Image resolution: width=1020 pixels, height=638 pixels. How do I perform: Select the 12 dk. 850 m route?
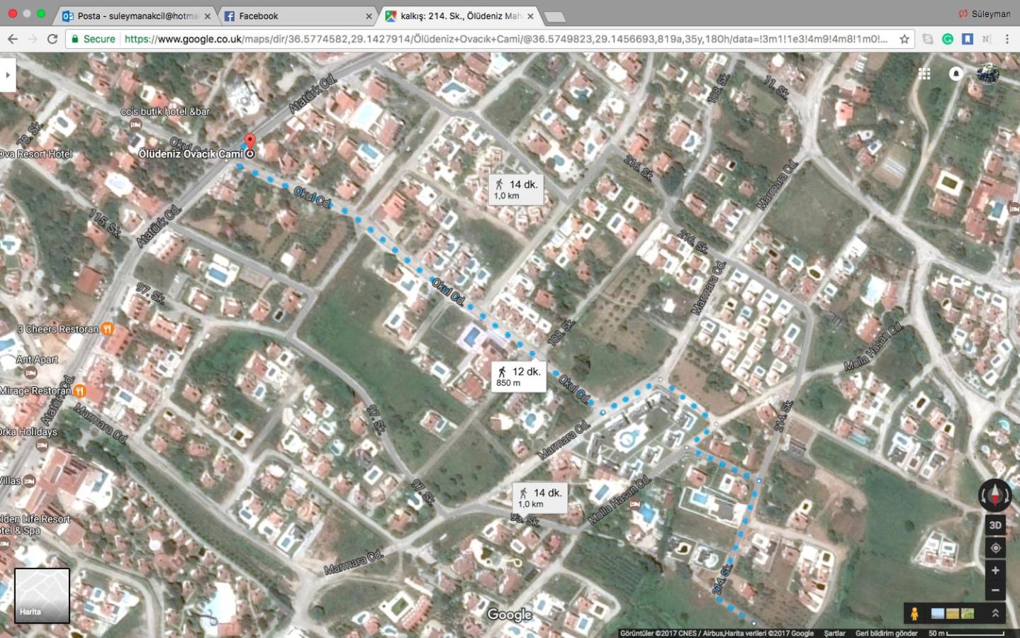coord(519,376)
